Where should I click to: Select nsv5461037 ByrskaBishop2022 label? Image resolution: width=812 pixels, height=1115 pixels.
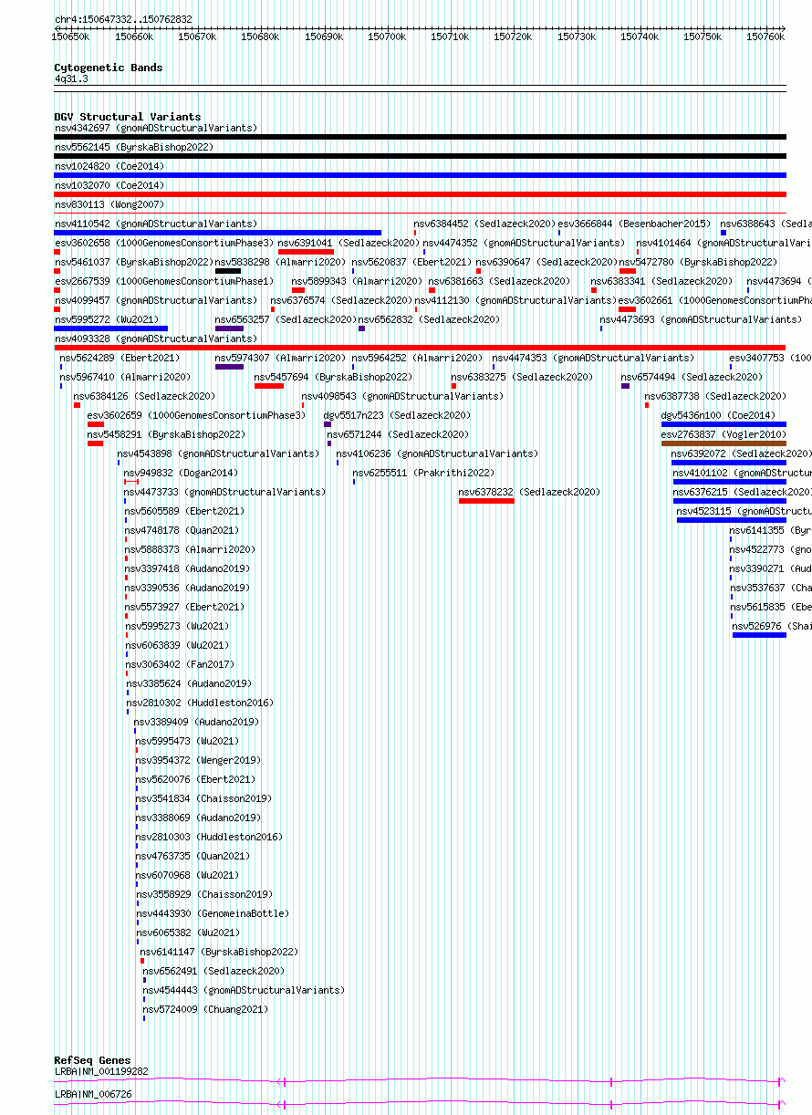click(x=134, y=262)
